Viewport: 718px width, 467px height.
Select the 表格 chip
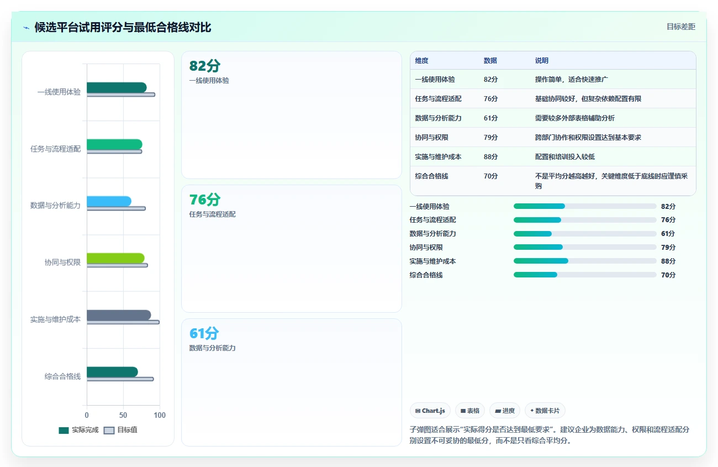tap(470, 411)
